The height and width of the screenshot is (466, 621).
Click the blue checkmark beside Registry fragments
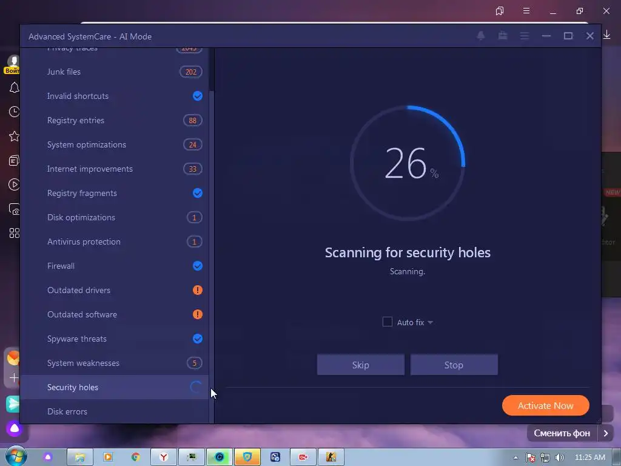click(197, 193)
